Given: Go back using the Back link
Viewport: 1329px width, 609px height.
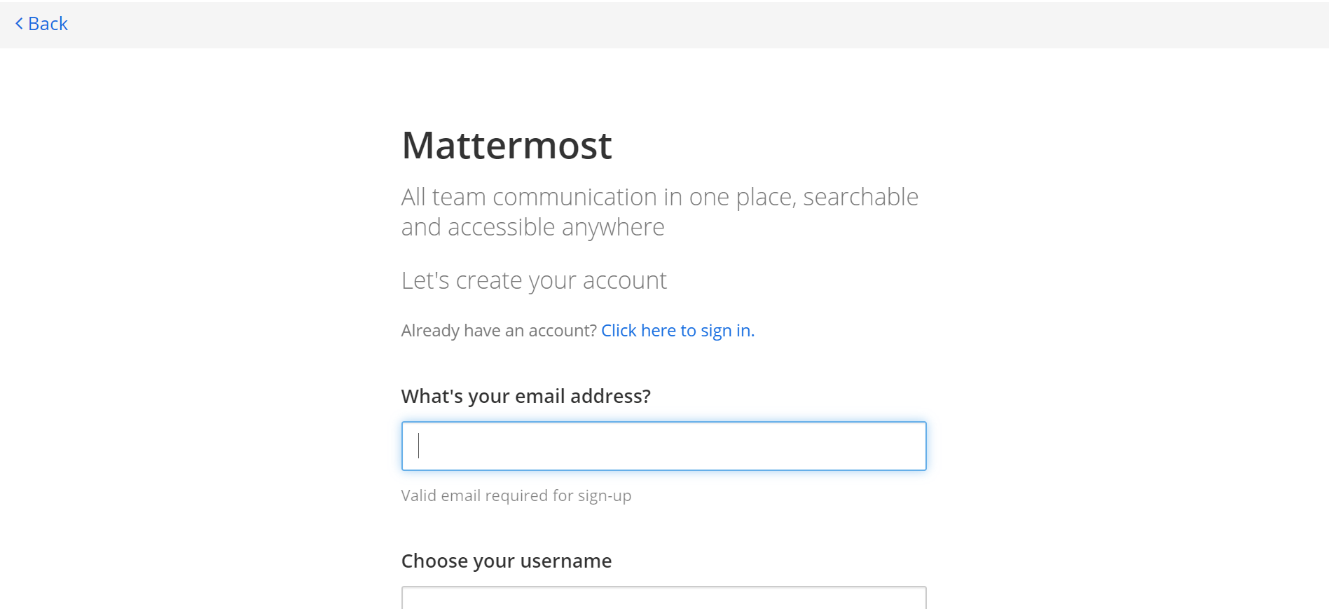Looking at the screenshot, I should (x=48, y=24).
